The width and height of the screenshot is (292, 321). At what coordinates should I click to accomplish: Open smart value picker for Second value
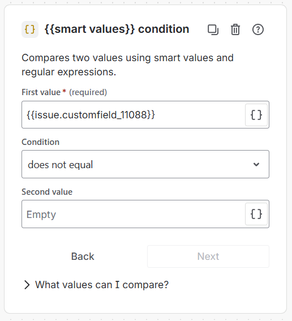[256, 214]
